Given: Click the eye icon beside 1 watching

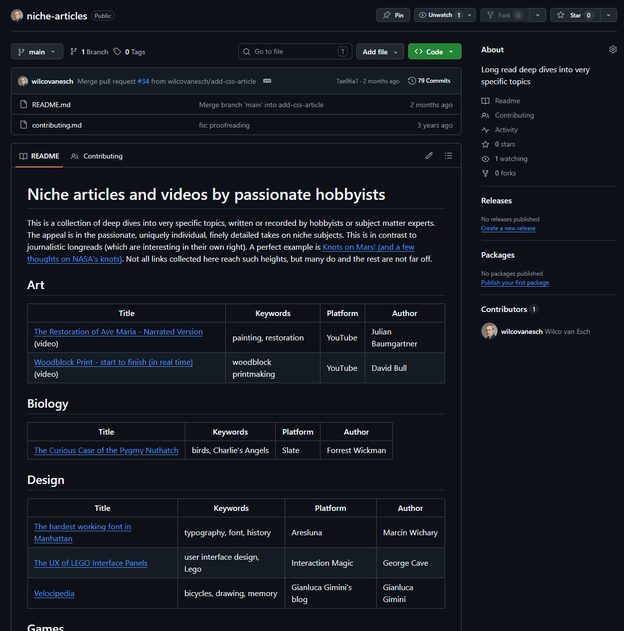Looking at the screenshot, I should coord(485,158).
